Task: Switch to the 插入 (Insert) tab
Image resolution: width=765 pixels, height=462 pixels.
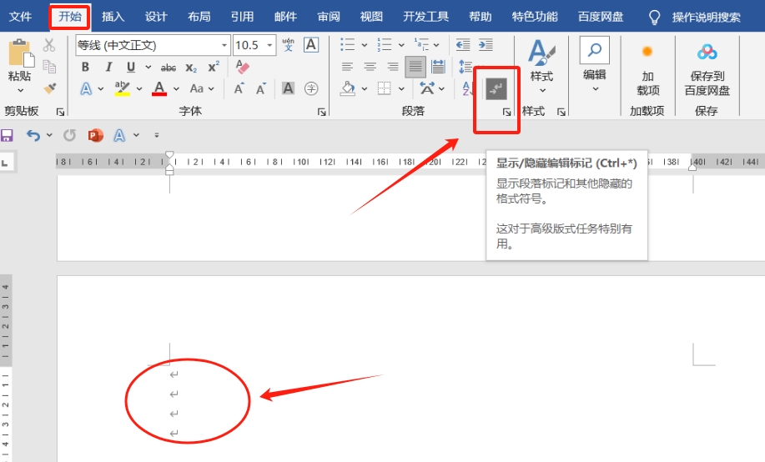Action: pyautogui.click(x=113, y=17)
